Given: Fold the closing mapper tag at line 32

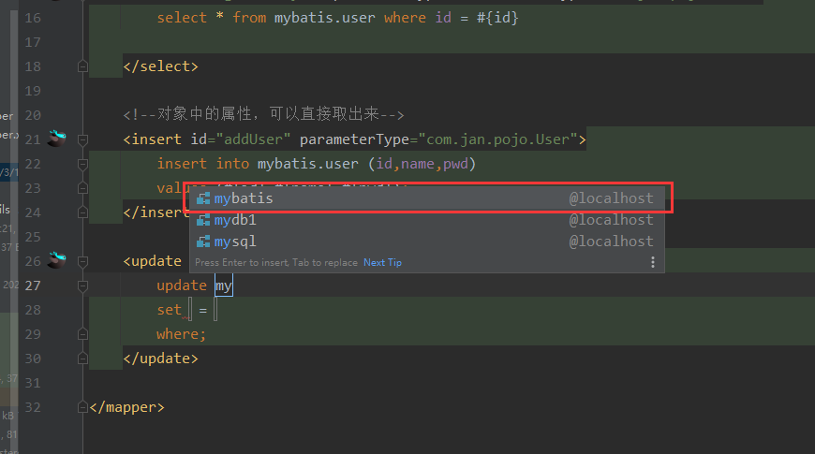Looking at the screenshot, I should pyautogui.click(x=83, y=407).
